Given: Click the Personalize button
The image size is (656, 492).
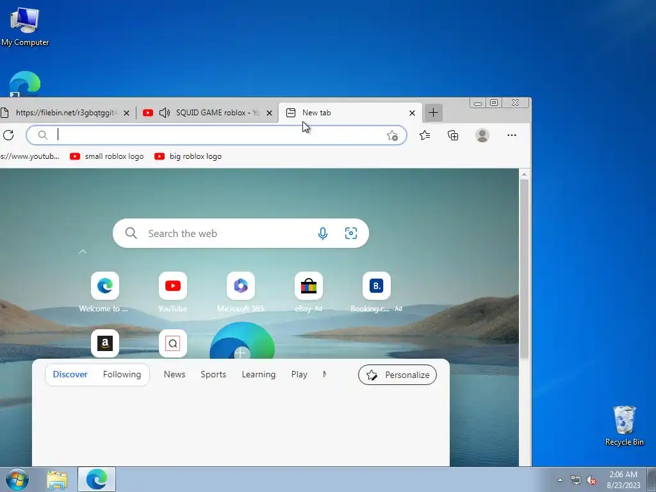Looking at the screenshot, I should pos(397,375).
